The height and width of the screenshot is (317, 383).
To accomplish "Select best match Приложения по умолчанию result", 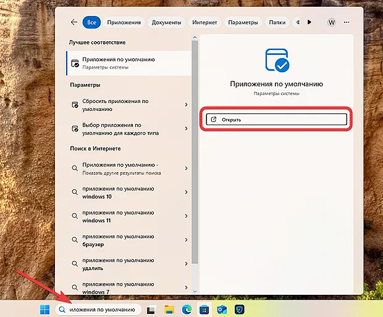I will 128,63.
